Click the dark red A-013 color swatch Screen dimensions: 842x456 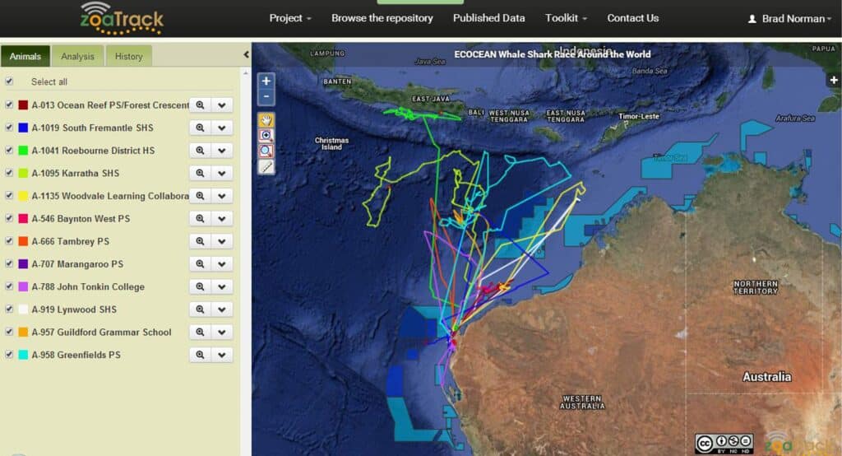23,105
